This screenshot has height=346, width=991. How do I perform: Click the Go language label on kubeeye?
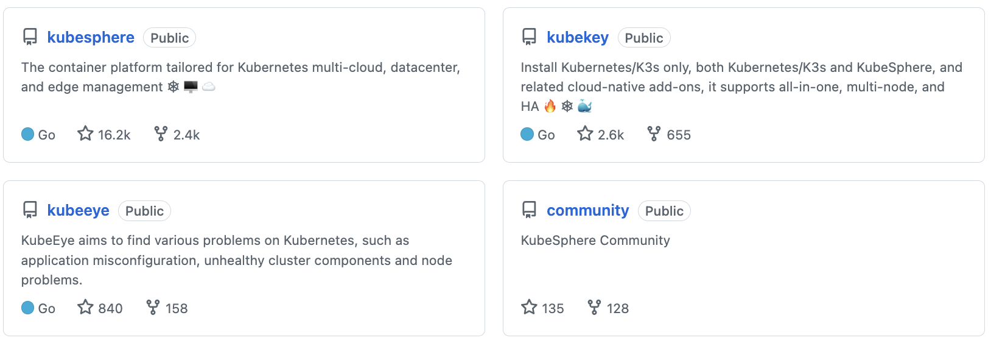coord(47,309)
